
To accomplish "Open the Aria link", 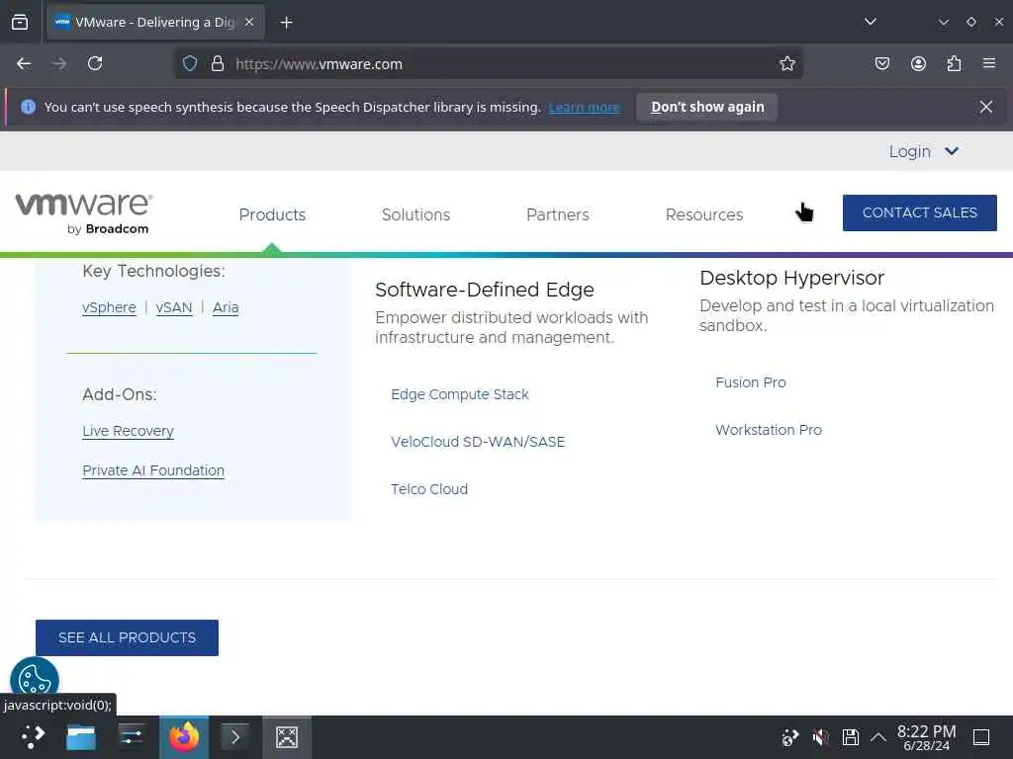I will (226, 308).
